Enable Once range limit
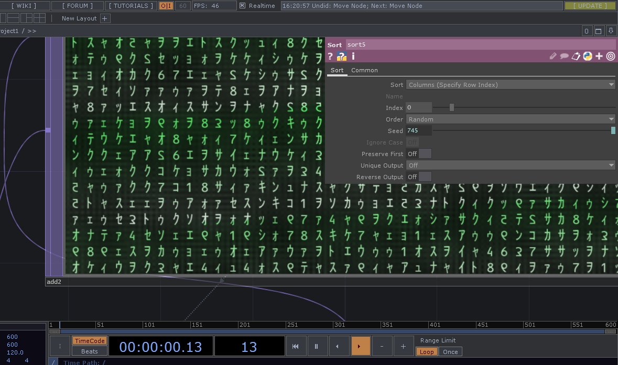 pos(450,351)
